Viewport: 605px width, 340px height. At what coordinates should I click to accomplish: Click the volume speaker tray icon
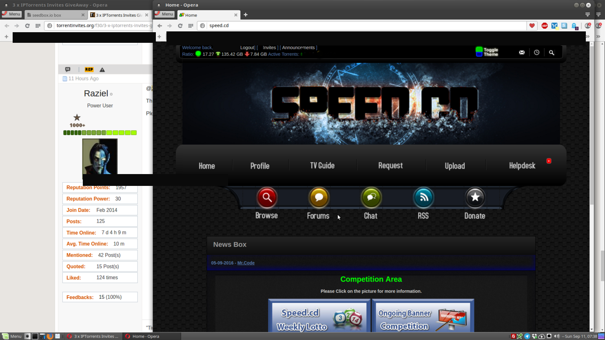556,336
